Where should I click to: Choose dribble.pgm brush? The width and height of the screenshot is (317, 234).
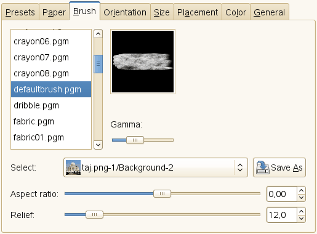pyautogui.click(x=51, y=105)
